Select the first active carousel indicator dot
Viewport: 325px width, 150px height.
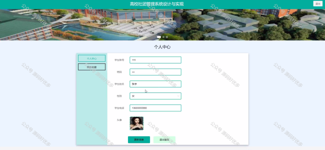159,37
